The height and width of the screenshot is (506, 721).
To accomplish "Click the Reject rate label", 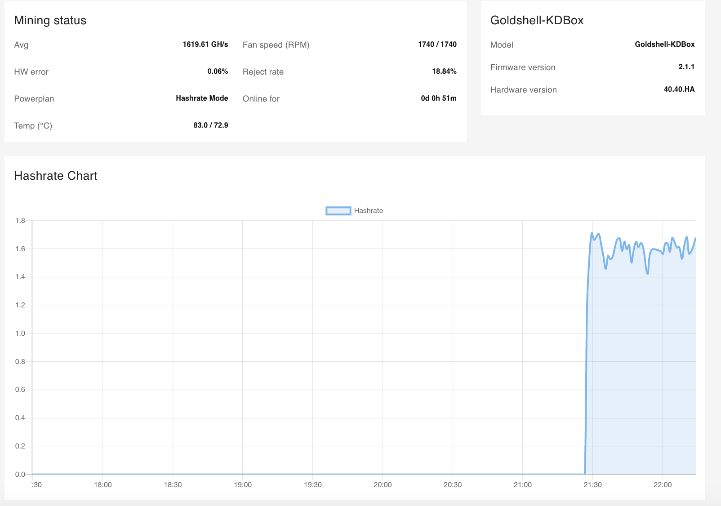I will (263, 72).
